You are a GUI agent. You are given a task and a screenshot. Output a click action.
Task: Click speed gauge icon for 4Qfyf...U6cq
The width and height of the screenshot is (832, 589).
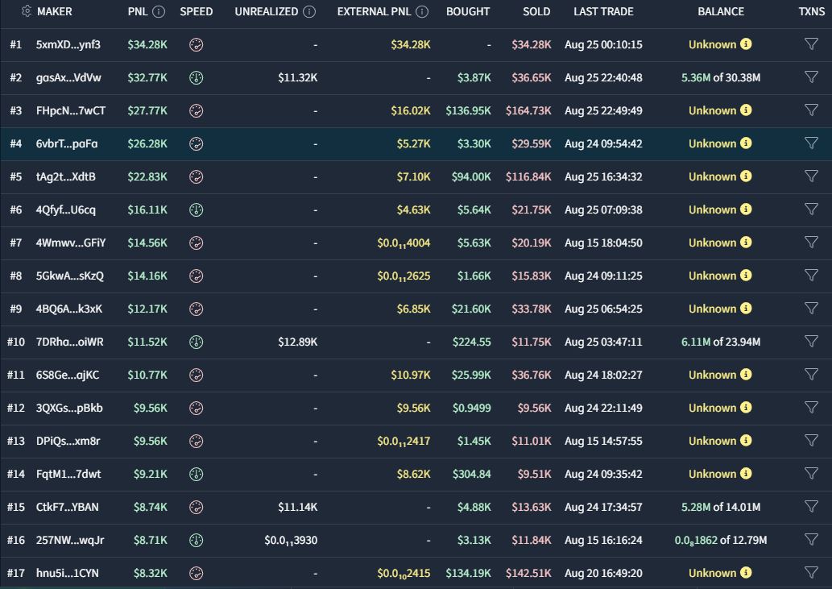pyautogui.click(x=197, y=210)
